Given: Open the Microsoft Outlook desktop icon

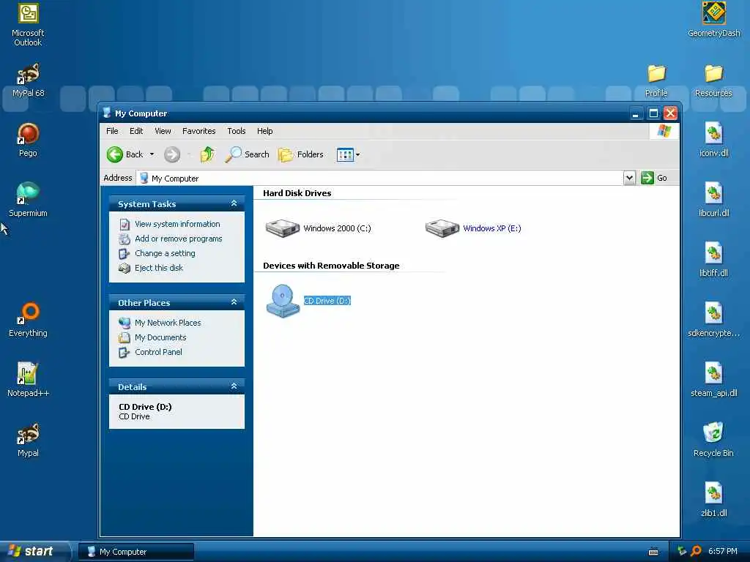Looking at the screenshot, I should click(28, 25).
